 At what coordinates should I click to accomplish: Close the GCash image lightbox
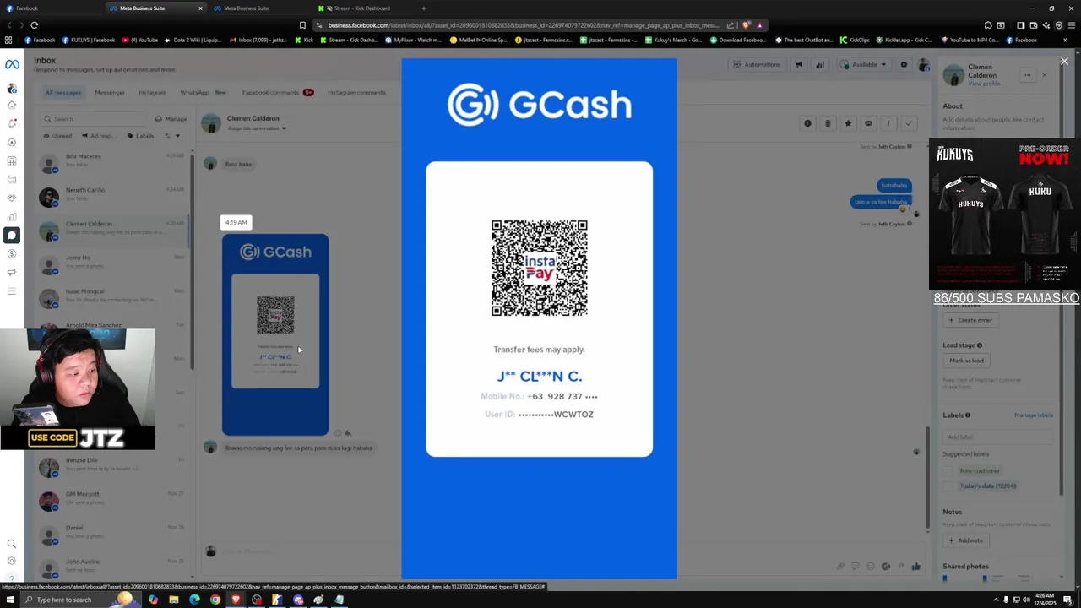click(1064, 61)
